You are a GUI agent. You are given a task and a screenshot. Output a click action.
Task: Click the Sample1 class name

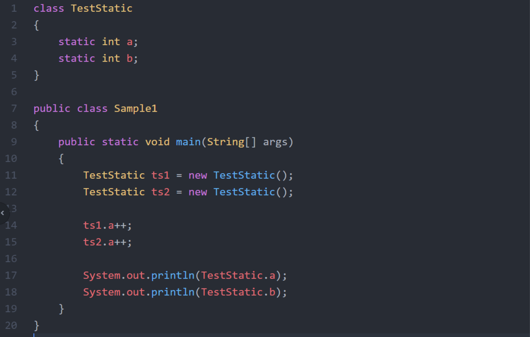pos(136,109)
